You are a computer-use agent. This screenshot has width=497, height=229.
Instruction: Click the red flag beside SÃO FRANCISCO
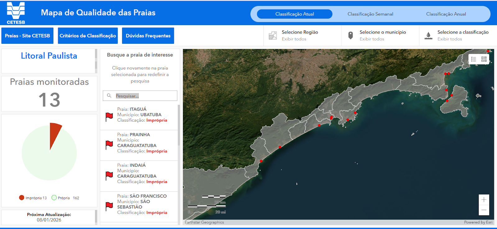[x=109, y=206]
